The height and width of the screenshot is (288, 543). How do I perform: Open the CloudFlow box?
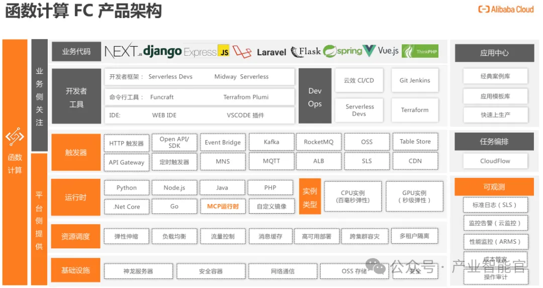[495, 161]
